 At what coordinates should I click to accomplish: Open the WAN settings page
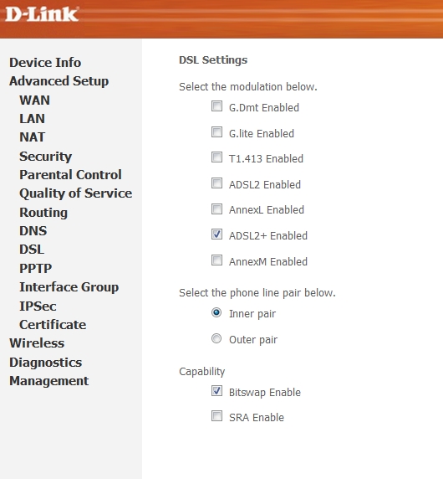(x=34, y=100)
